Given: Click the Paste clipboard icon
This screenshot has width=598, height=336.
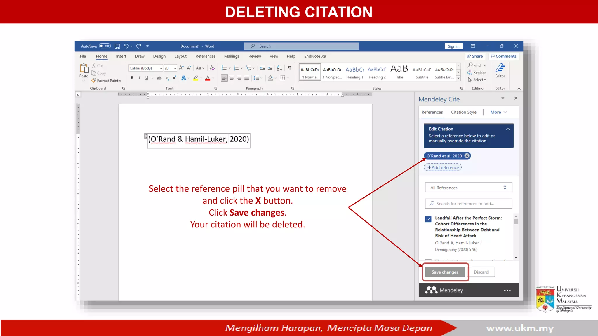Looking at the screenshot, I should [84, 68].
